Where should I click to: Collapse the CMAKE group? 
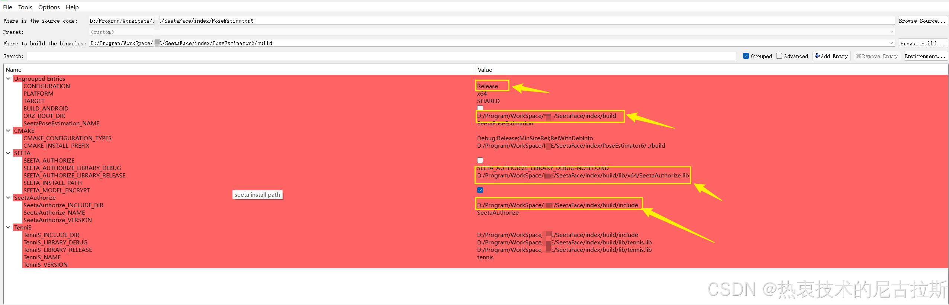[8, 131]
